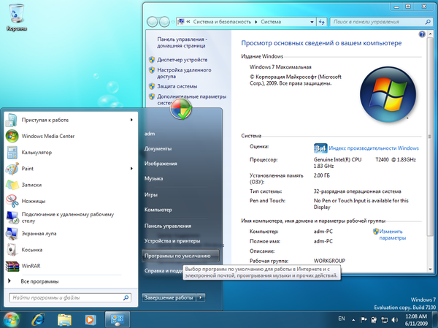Open the Корзина desktop icon

(x=17, y=18)
